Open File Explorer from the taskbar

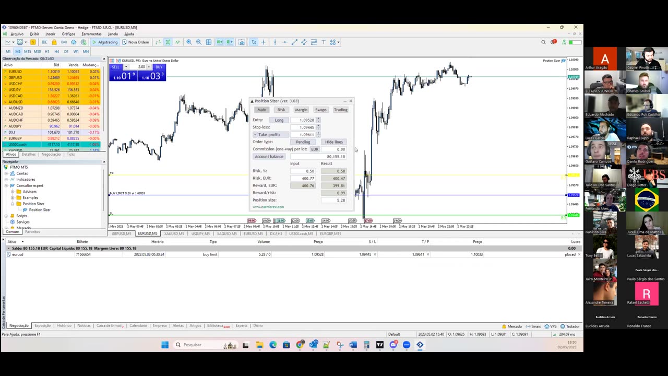click(259, 345)
